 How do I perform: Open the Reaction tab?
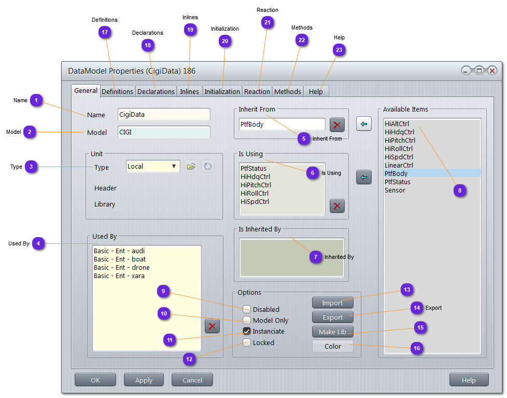point(257,91)
